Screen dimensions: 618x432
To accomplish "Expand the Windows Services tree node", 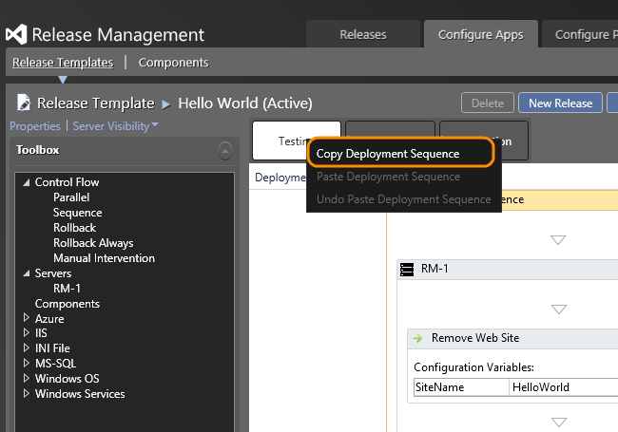I will click(x=27, y=393).
